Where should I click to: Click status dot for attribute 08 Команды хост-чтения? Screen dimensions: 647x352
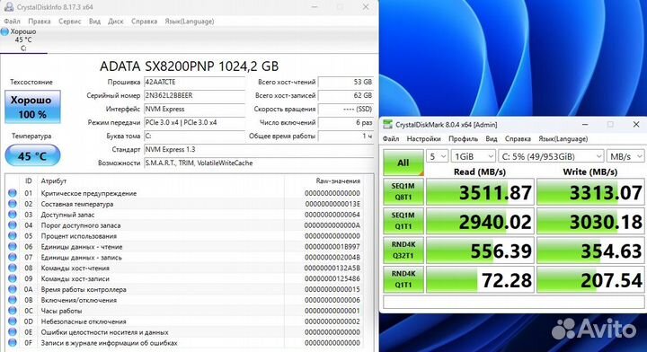[x=13, y=268]
